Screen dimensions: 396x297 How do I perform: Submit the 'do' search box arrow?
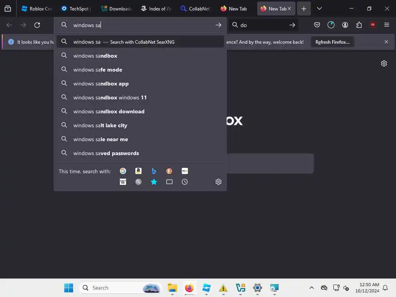point(292,25)
